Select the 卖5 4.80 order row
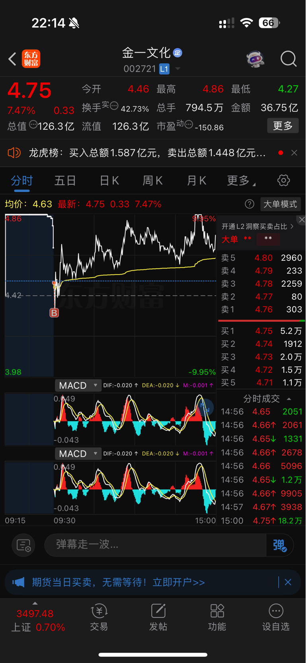Viewport: 306px width, 663px height. [x=261, y=258]
